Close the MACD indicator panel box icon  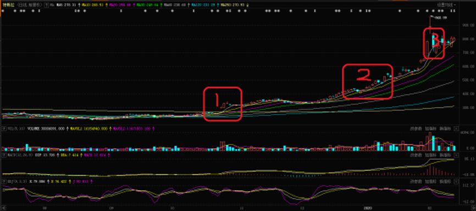[x=456, y=155]
